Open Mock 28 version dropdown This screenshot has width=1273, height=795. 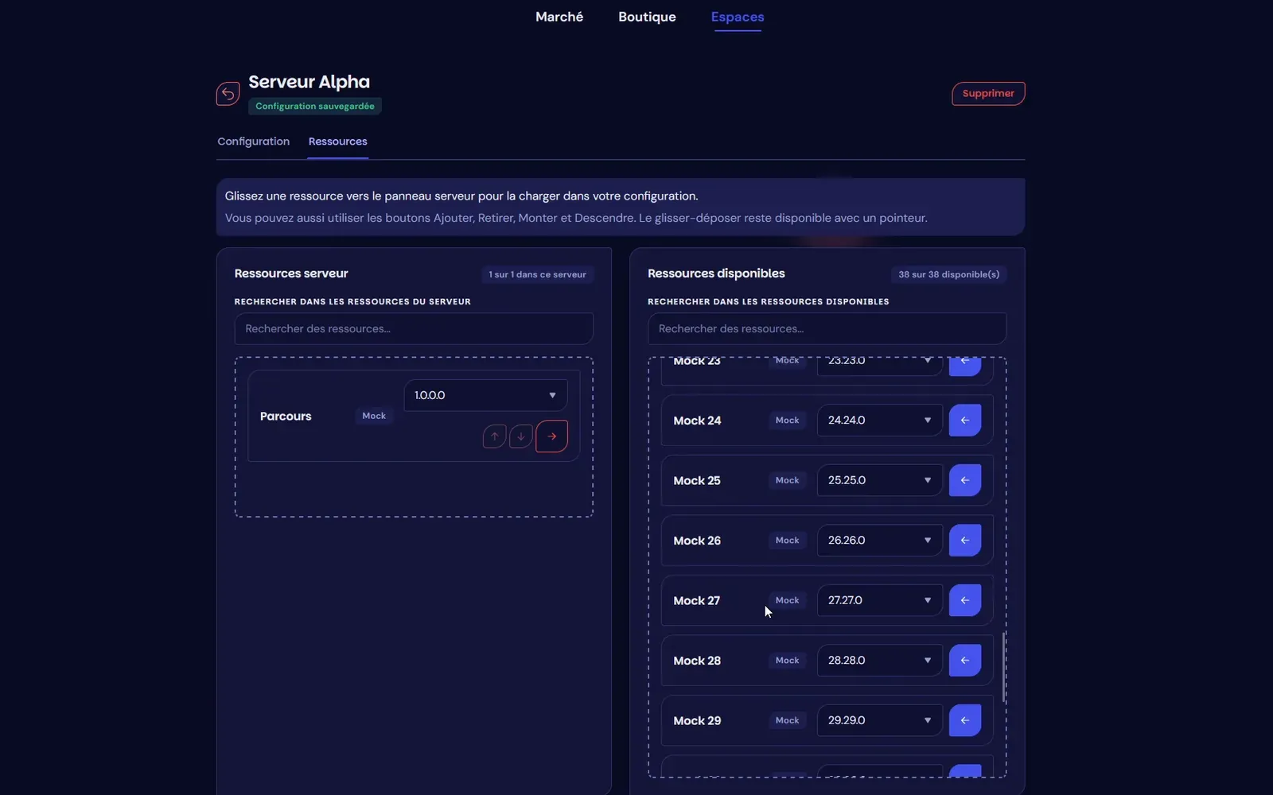pyautogui.click(x=879, y=661)
